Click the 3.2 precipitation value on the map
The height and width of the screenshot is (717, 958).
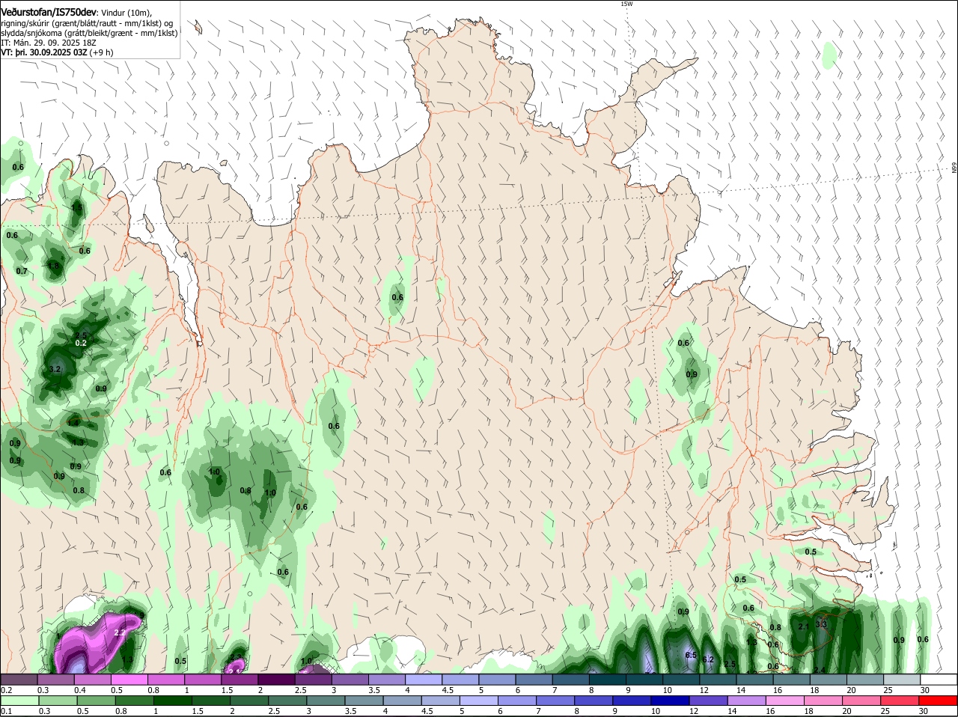coord(55,370)
